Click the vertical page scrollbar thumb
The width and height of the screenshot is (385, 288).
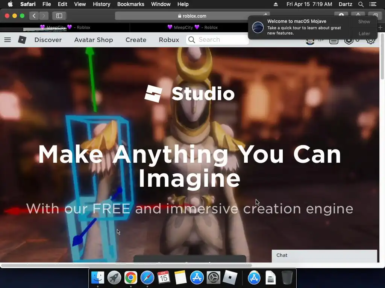[x=382, y=57]
